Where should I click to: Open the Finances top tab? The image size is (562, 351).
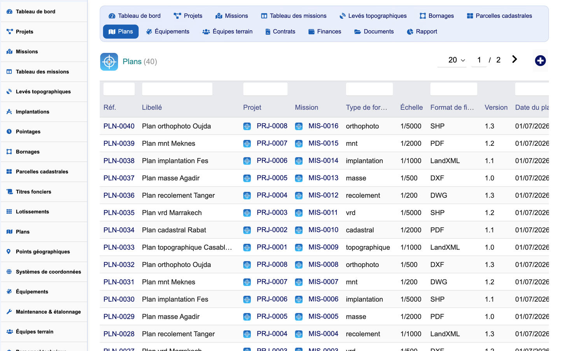[x=325, y=31]
